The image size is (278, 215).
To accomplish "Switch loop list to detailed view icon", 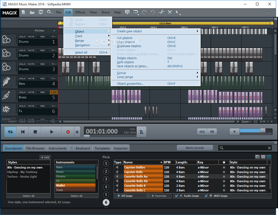I will coord(269,157).
